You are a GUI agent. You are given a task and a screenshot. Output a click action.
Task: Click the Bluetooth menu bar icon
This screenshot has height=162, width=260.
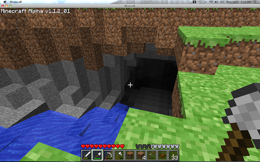click(x=206, y=2)
